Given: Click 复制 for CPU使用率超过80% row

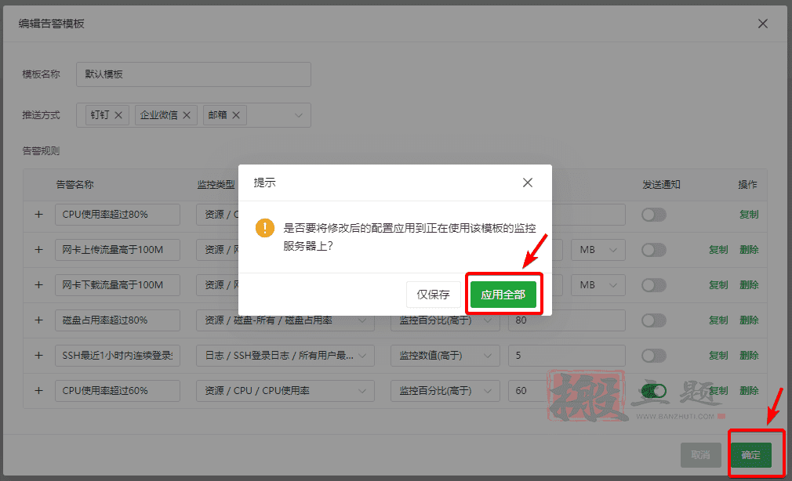Looking at the screenshot, I should 749,215.
